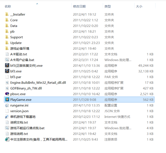This screenshot has height=153, width=166.
Task: Sort by the 名称 column header
Action: (x=8, y=6)
